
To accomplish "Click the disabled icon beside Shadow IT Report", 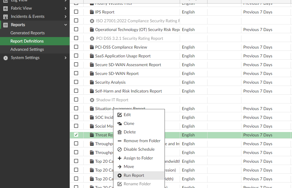I will point(92,100).
